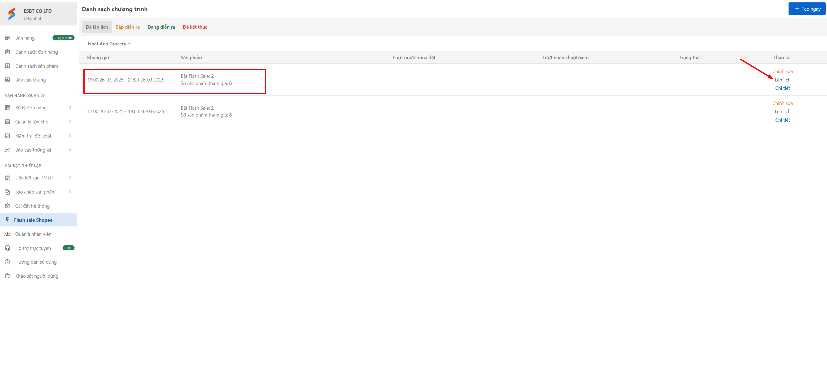Click the Bán hàng store icon
This screenshot has width=827, height=382.
pyautogui.click(x=7, y=38)
